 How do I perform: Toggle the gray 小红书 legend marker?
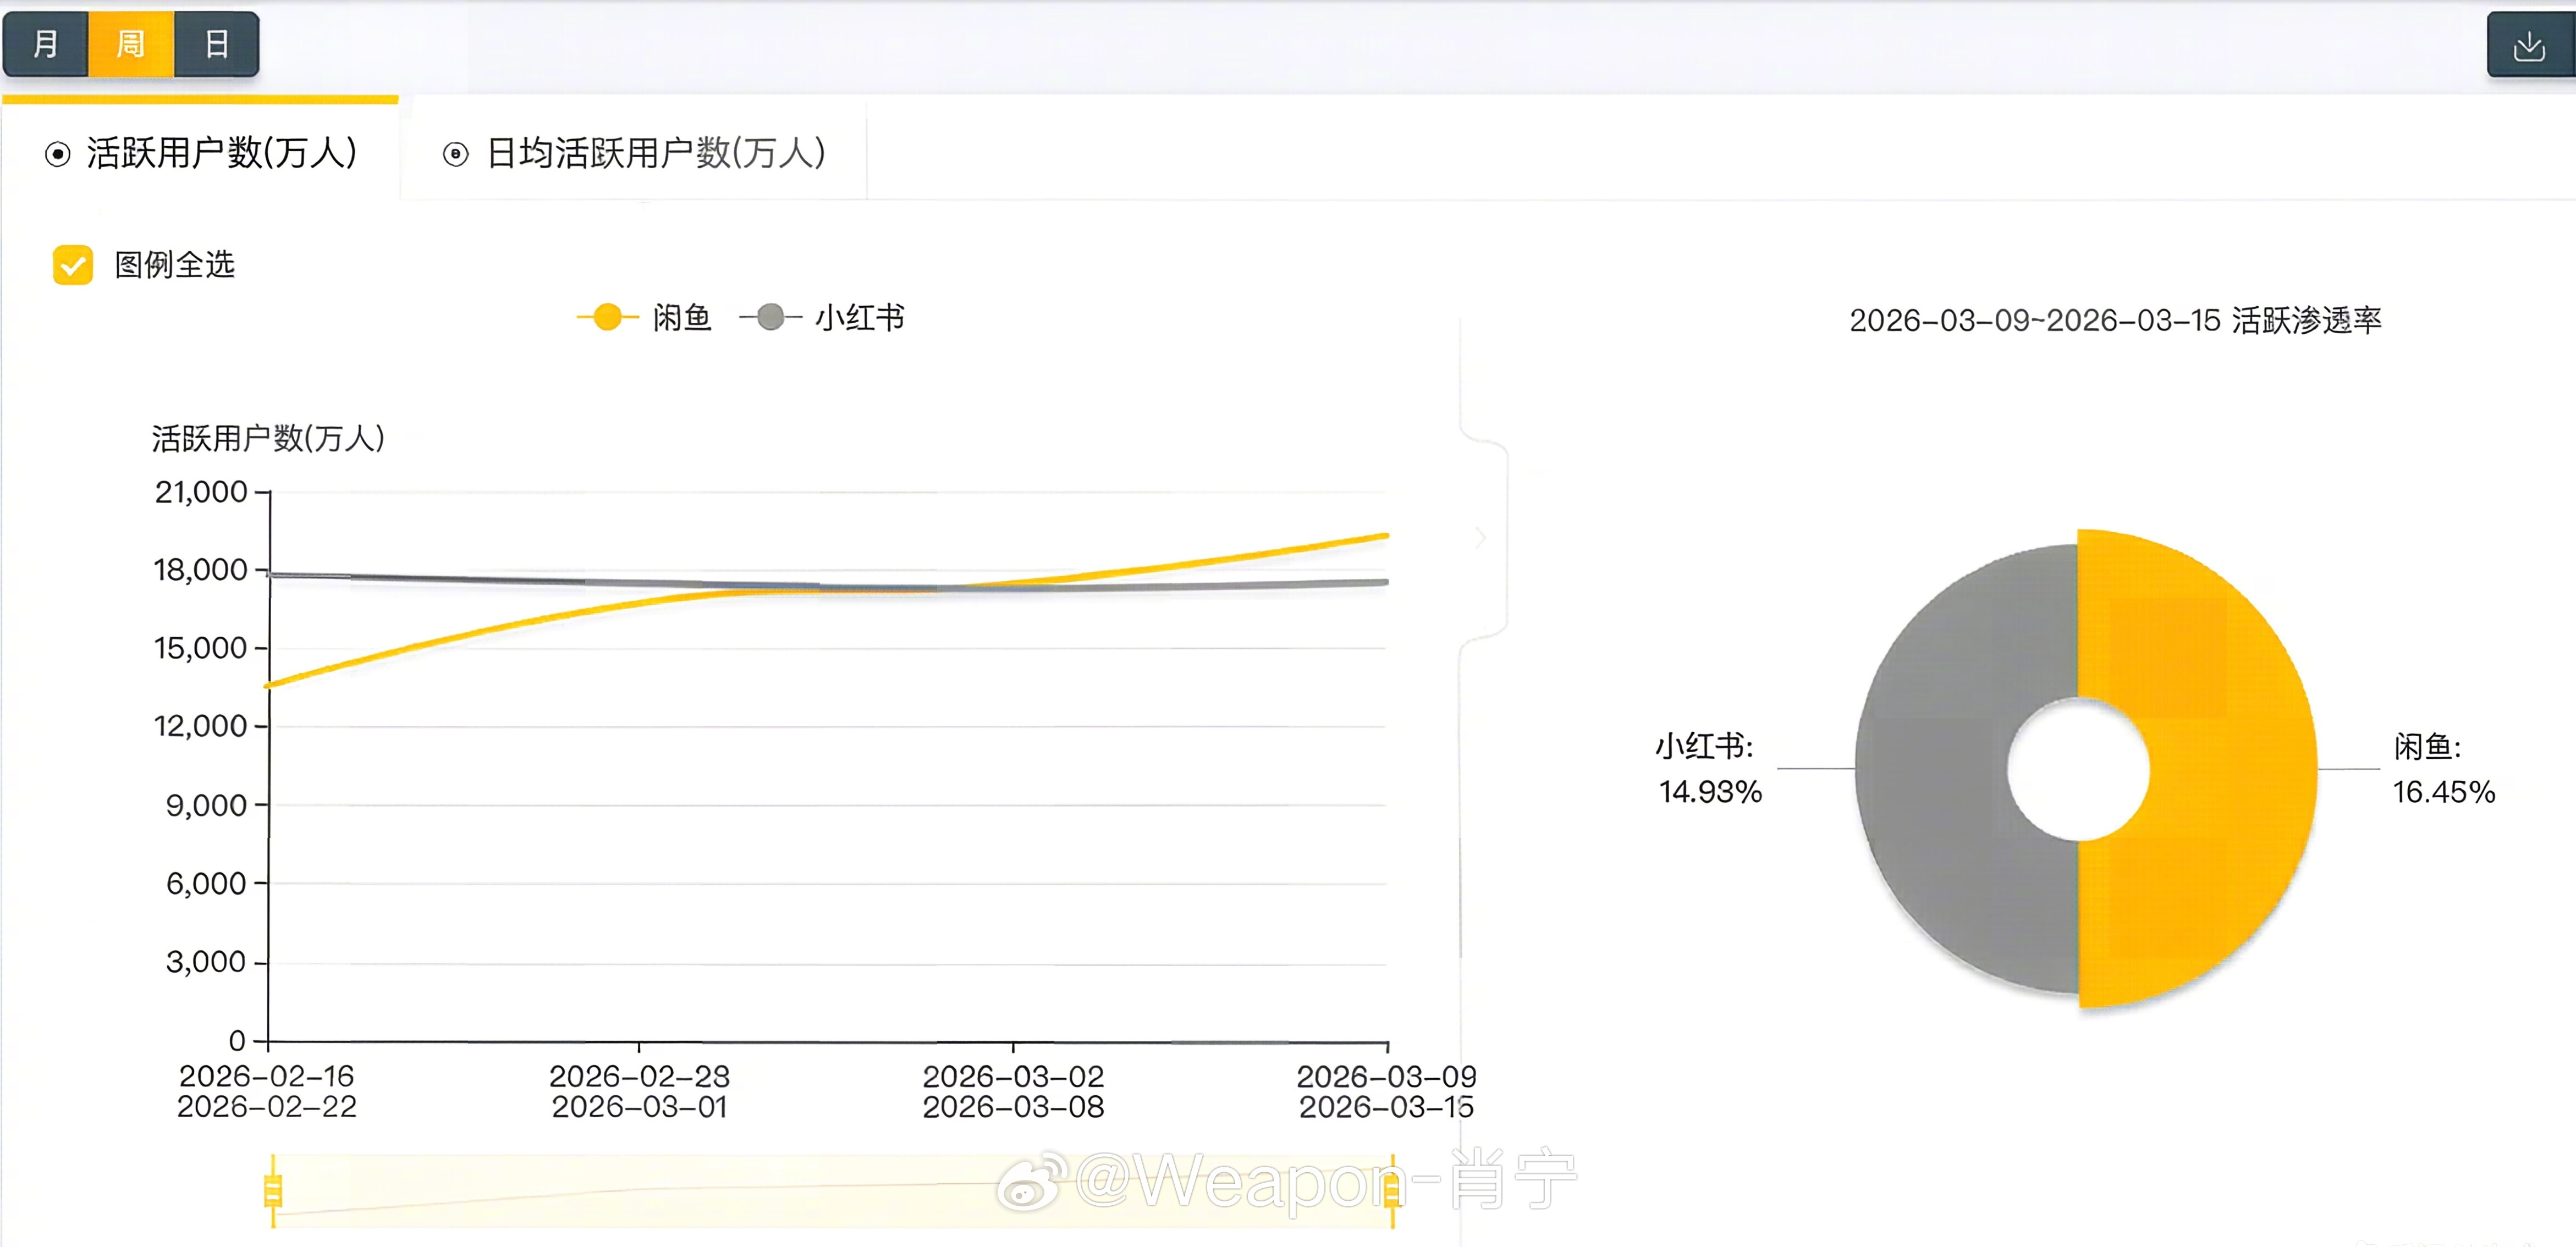tap(770, 317)
